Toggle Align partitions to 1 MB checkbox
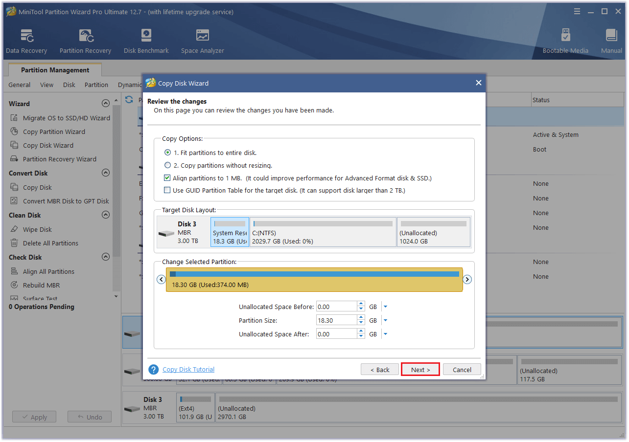This screenshot has height=442, width=629. pos(167,178)
